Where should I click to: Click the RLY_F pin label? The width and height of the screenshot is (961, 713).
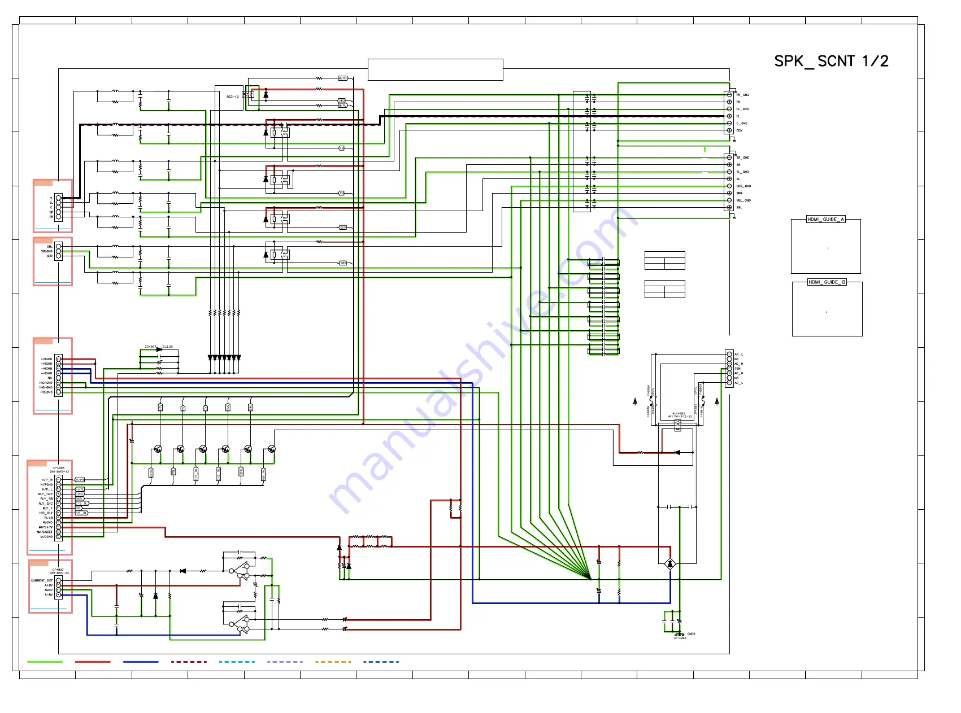pos(47,508)
